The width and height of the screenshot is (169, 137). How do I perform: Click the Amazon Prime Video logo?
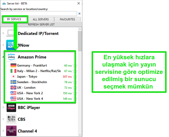pyautogui.click(x=11, y=57)
